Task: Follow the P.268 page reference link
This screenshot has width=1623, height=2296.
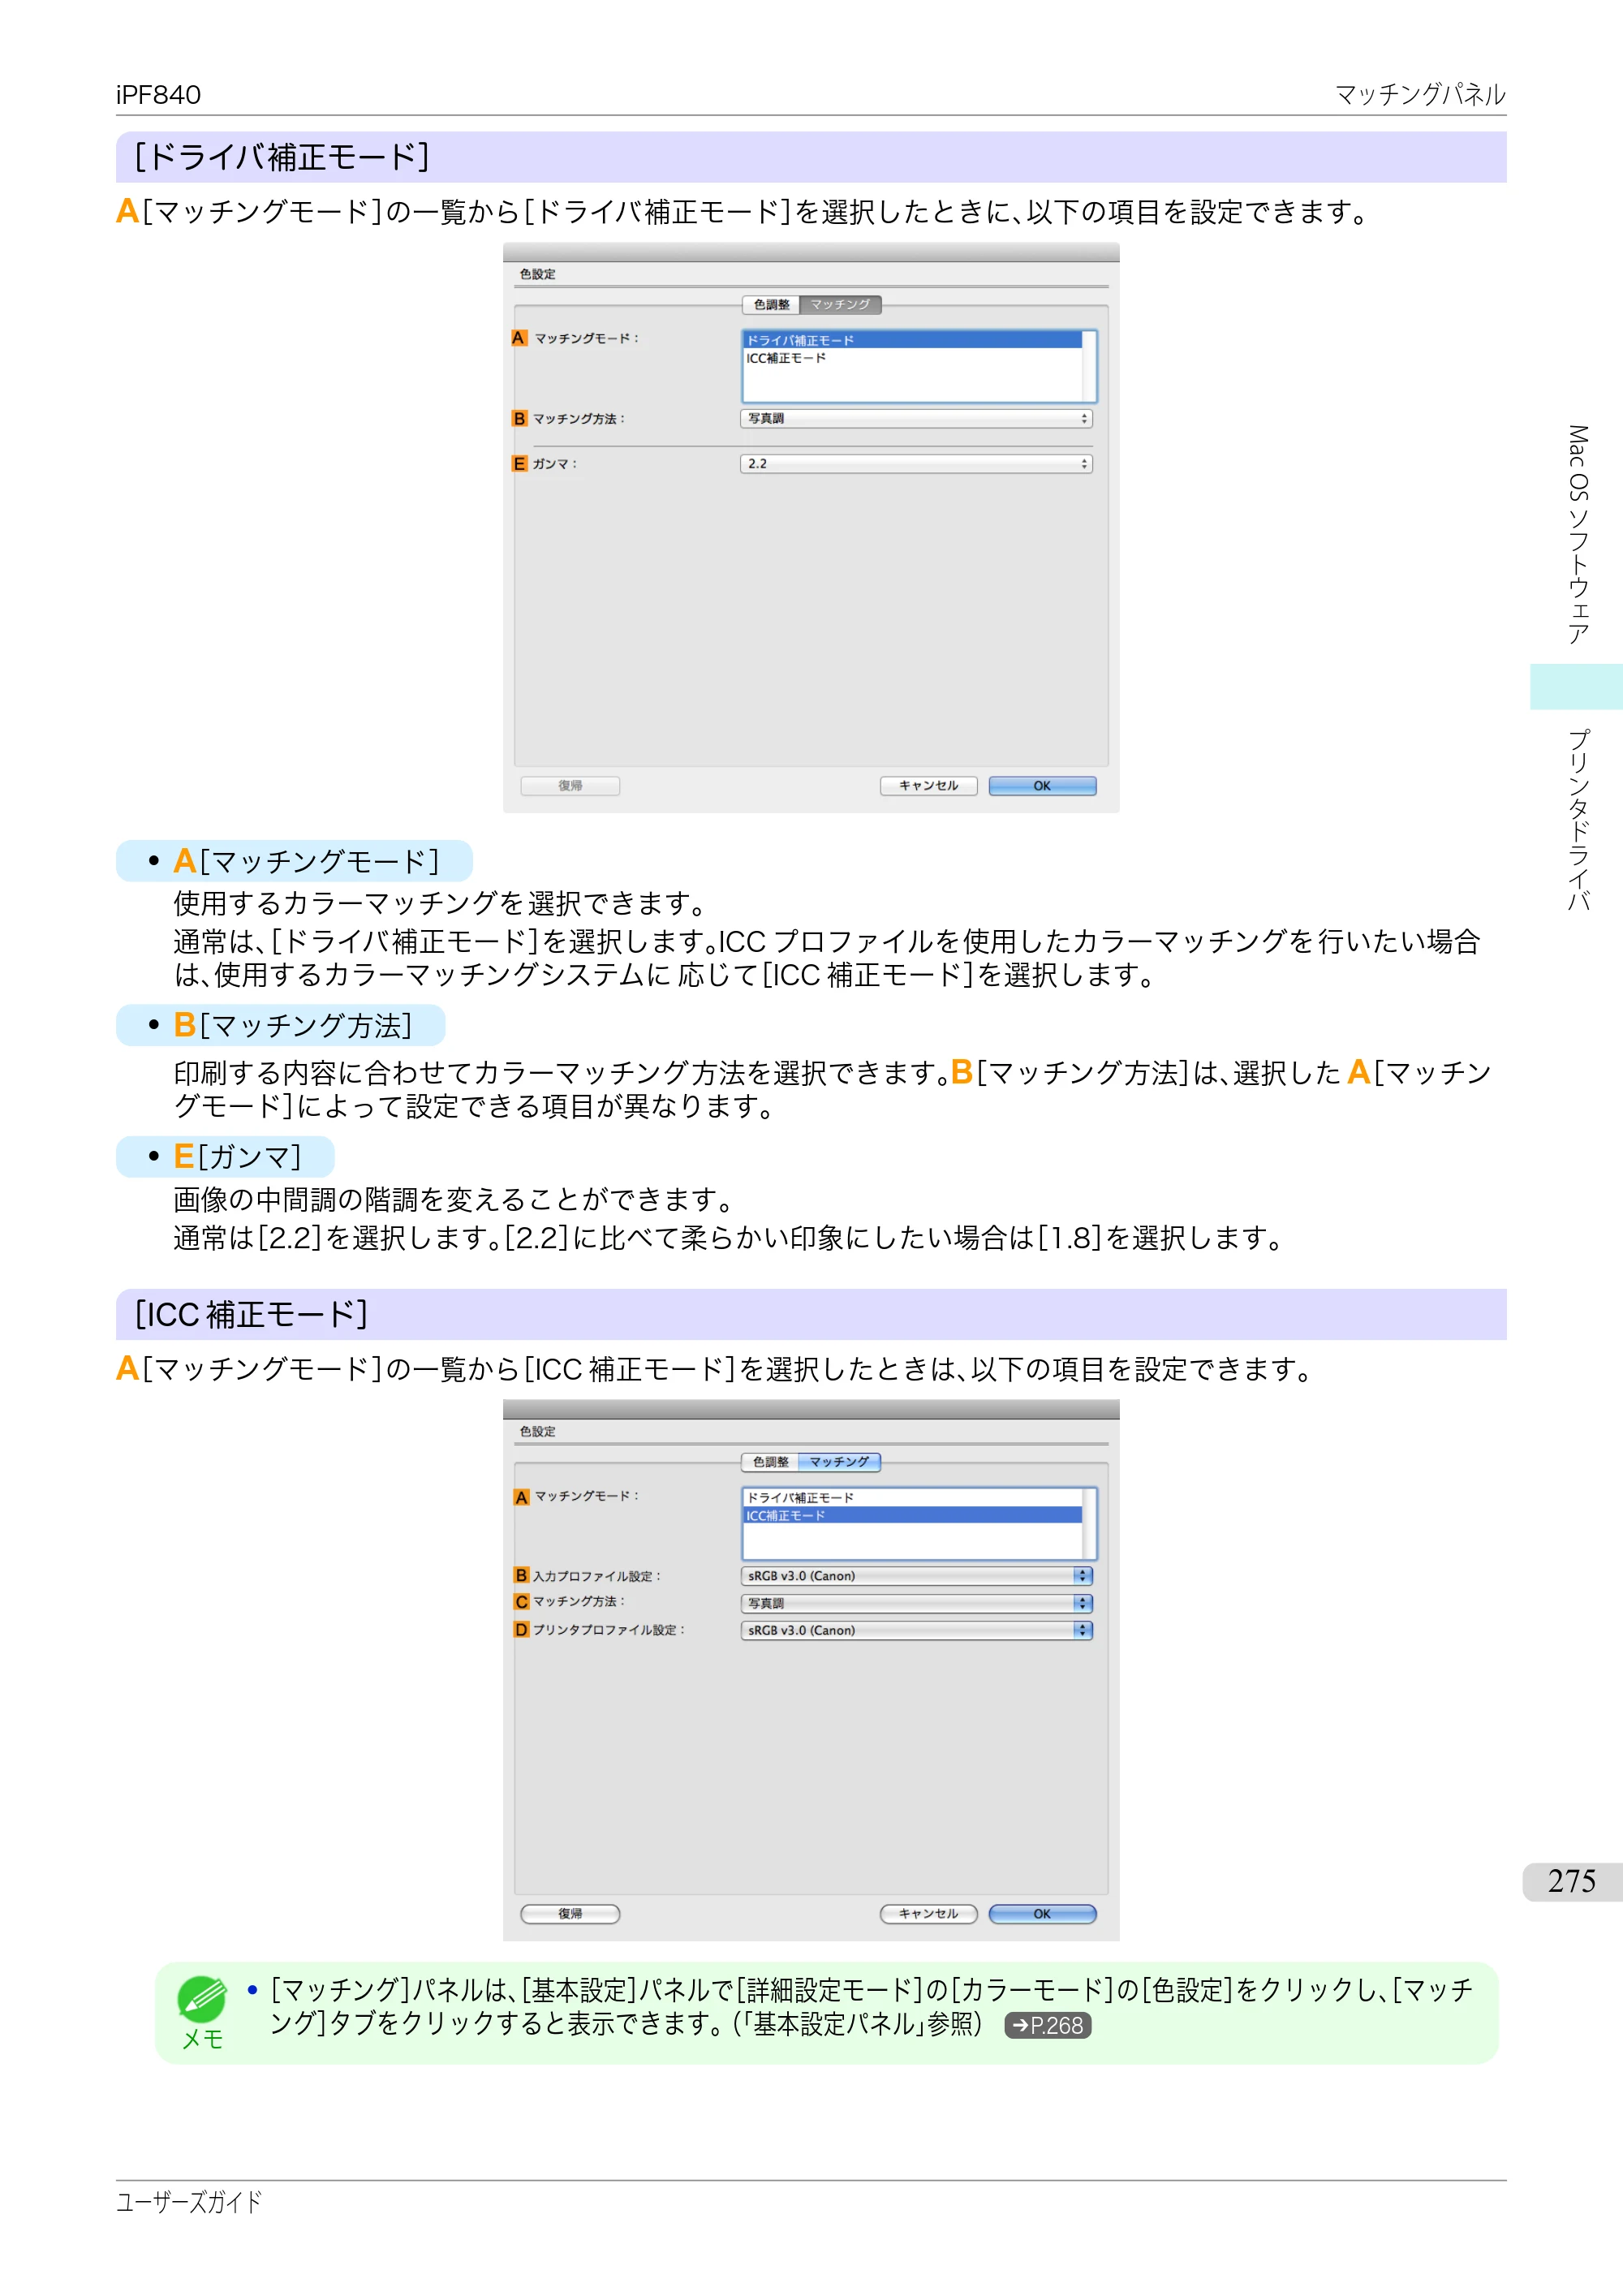Action: [1047, 2026]
